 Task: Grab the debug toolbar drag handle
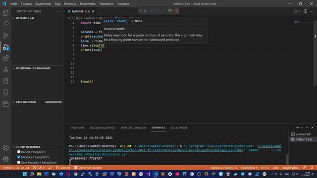pos(141,11)
